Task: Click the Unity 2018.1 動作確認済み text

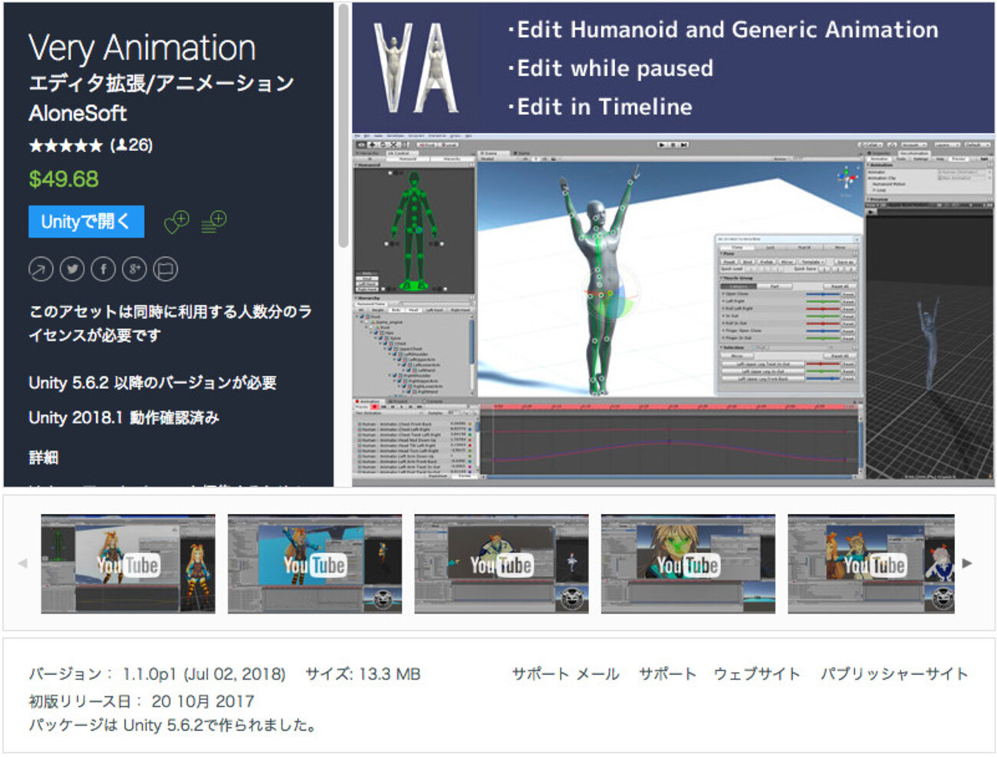Action: pos(124,418)
